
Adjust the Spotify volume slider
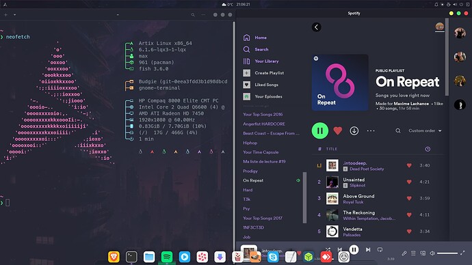pos(447,253)
